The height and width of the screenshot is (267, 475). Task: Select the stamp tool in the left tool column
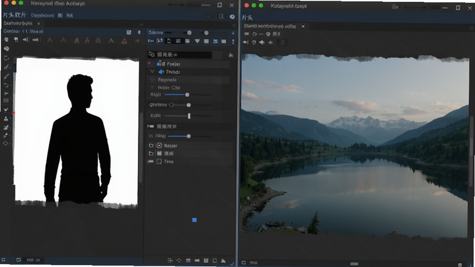(6, 118)
